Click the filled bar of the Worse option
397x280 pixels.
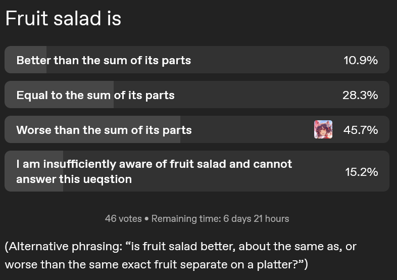pyautogui.click(x=92, y=129)
